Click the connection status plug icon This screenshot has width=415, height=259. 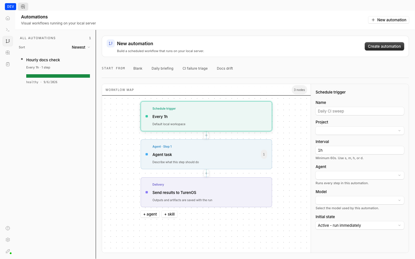[x=8, y=251]
